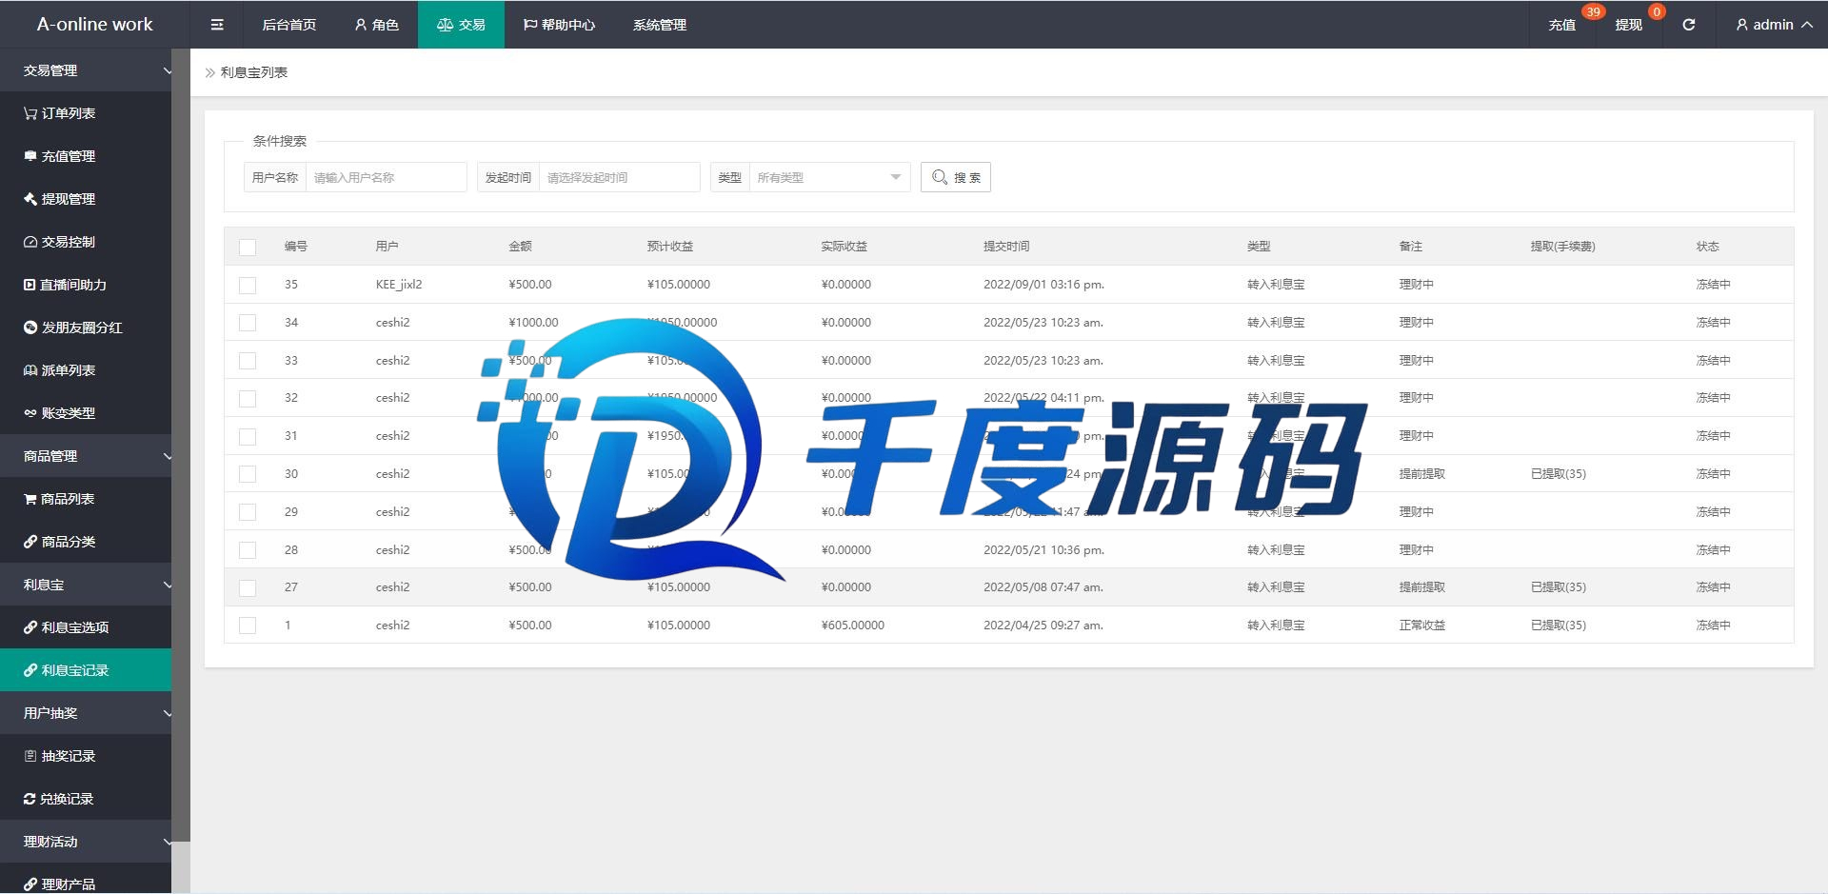Check the row 30 checkbox
This screenshot has height=894, width=1828.
click(x=248, y=474)
